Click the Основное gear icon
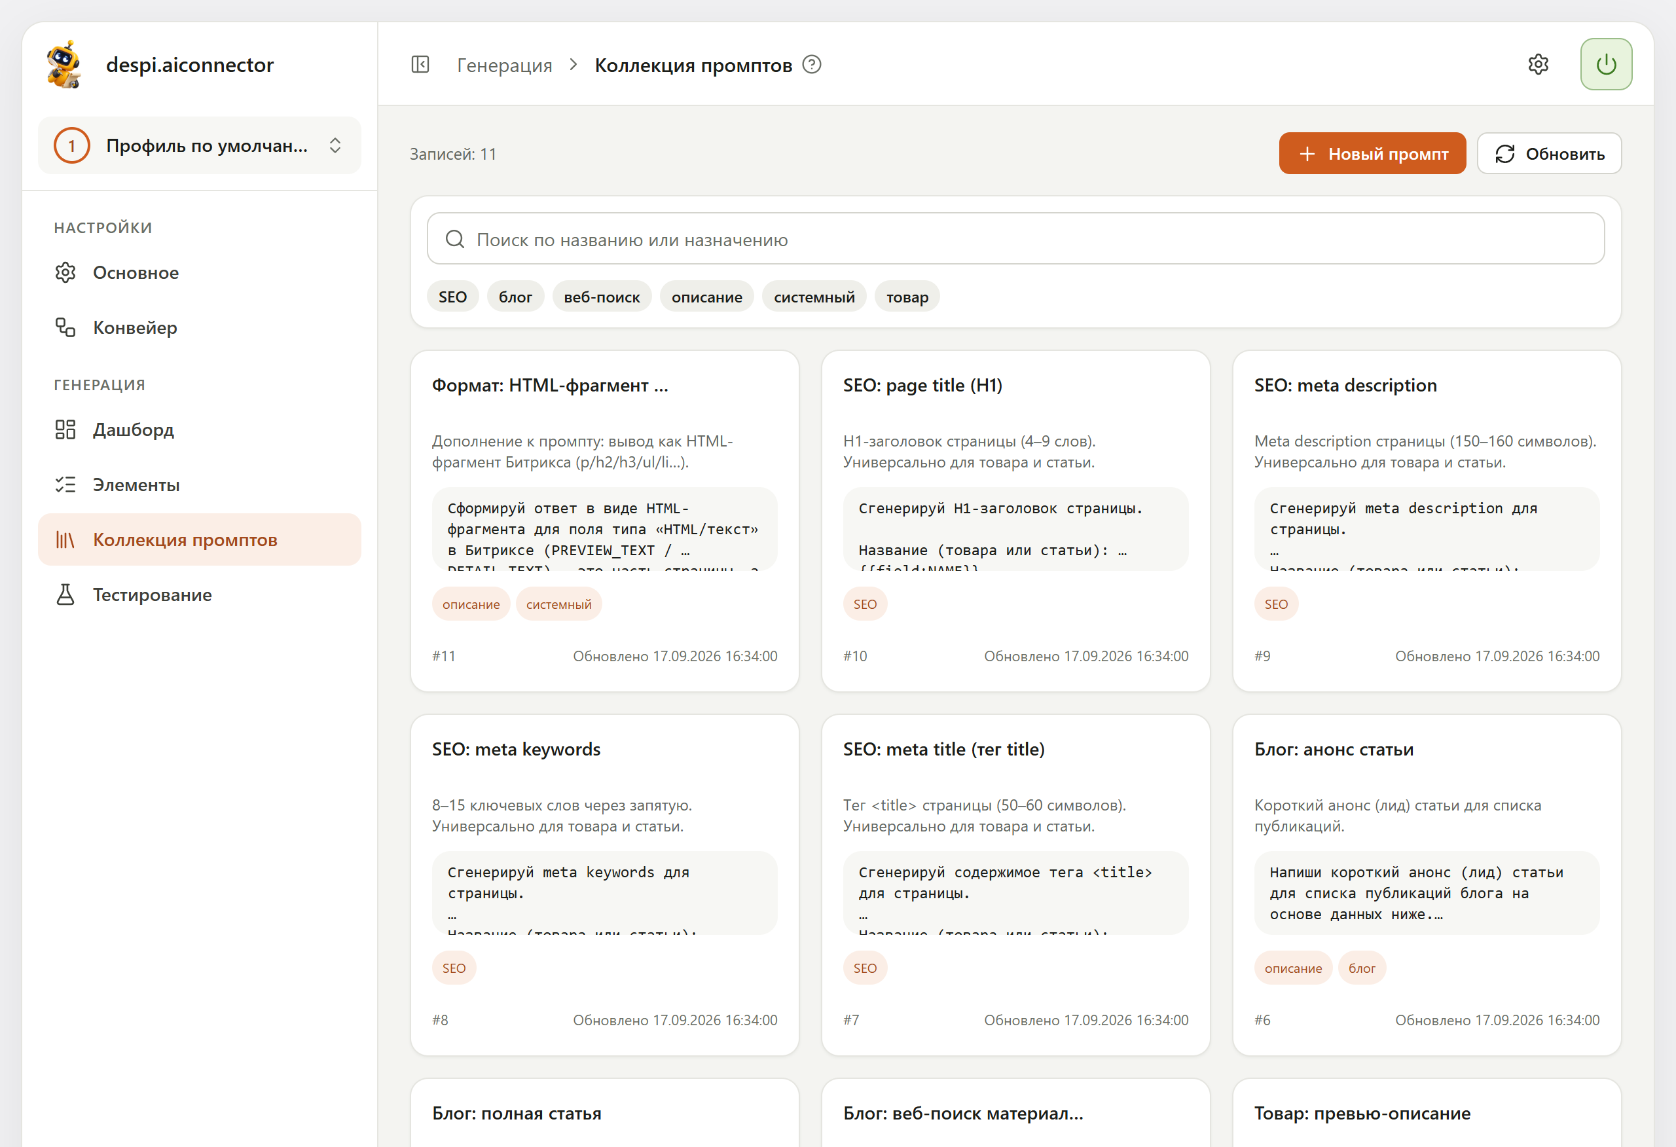Image resolution: width=1676 pixels, height=1147 pixels. (x=65, y=273)
